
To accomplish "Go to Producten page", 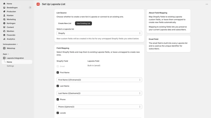I will coord(11,12).
